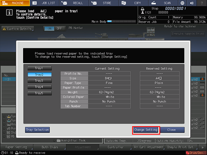This screenshot has width=207, height=155.
Task: Open the Paper Setting menu
Action: click(x=16, y=147)
